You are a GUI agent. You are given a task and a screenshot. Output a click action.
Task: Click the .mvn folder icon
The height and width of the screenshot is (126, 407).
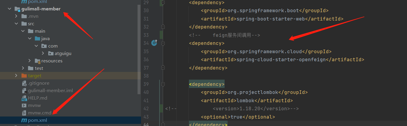(24, 16)
